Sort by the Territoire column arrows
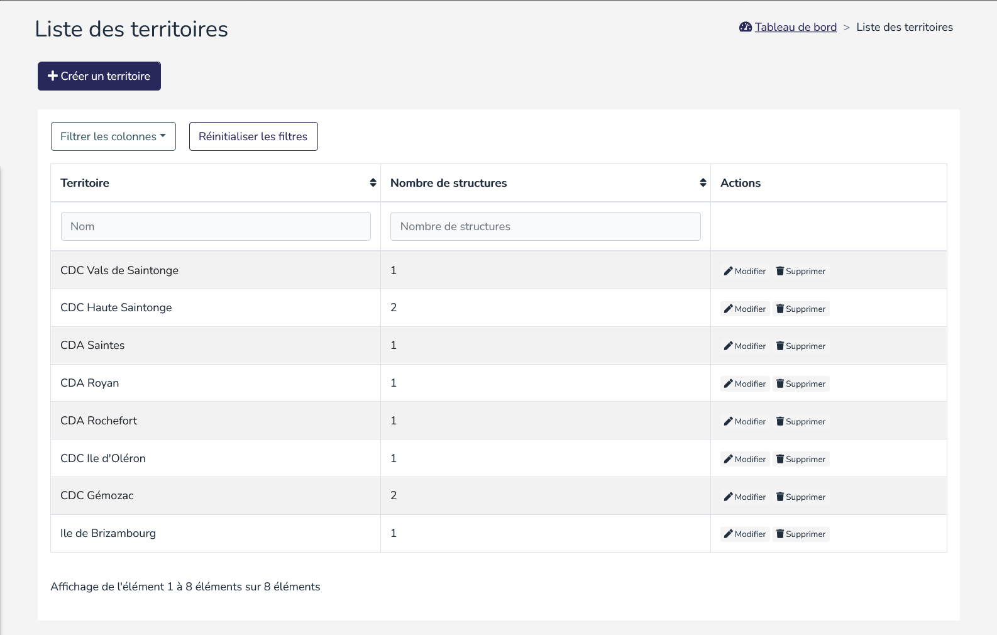 (x=373, y=183)
